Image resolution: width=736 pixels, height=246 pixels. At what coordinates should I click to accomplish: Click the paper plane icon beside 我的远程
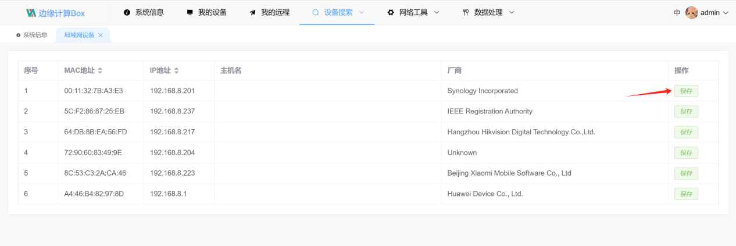252,12
